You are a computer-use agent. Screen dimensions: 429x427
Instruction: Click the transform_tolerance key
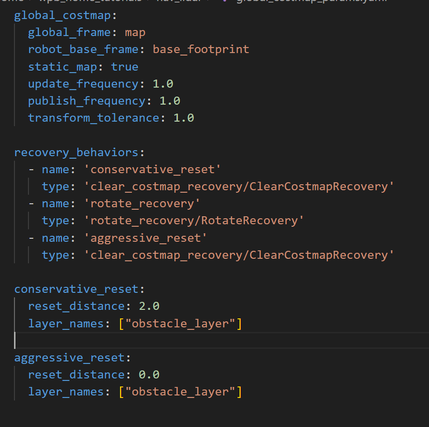93,118
